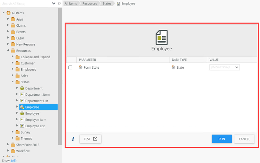Viewport: 260px width, 163px height.
Task: Click the Department List view icon
Action: click(22, 101)
